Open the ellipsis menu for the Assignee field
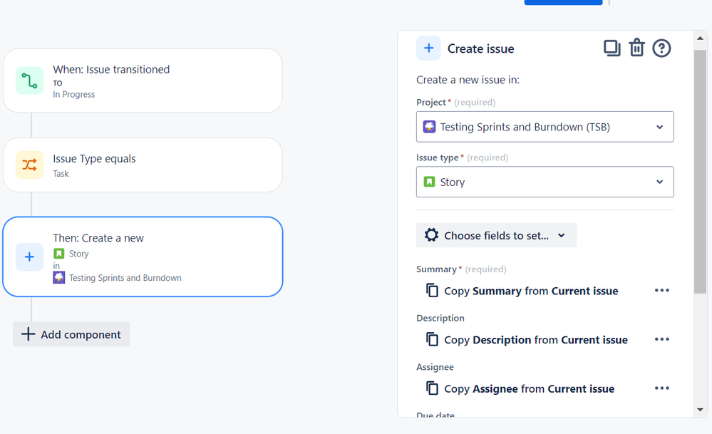This screenshot has height=434, width=712. (x=661, y=388)
